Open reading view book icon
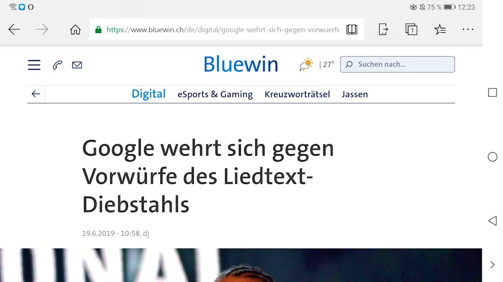 pyautogui.click(x=352, y=29)
